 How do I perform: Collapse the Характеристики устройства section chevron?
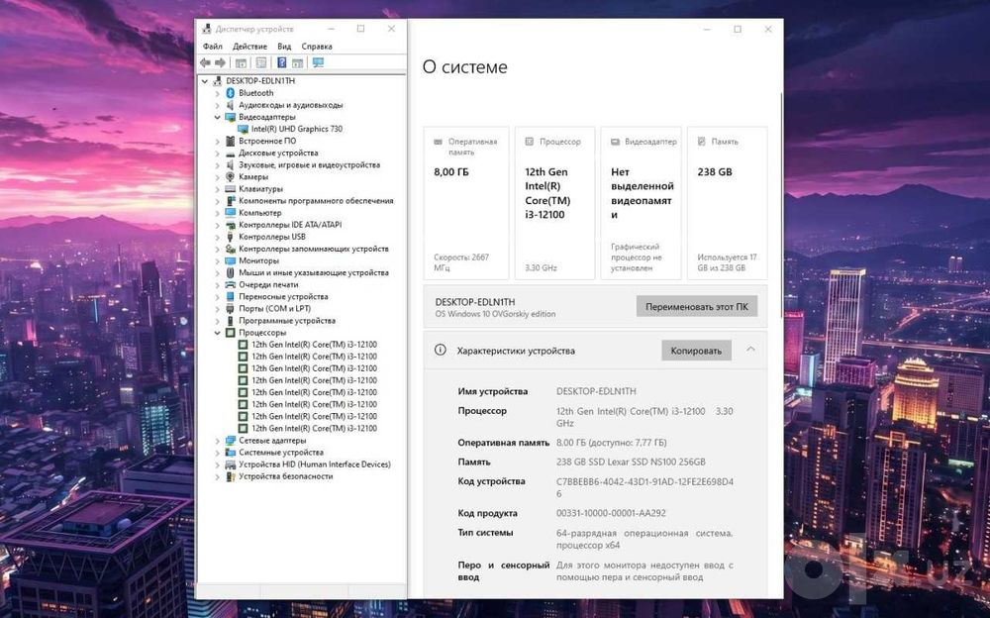pyautogui.click(x=750, y=350)
